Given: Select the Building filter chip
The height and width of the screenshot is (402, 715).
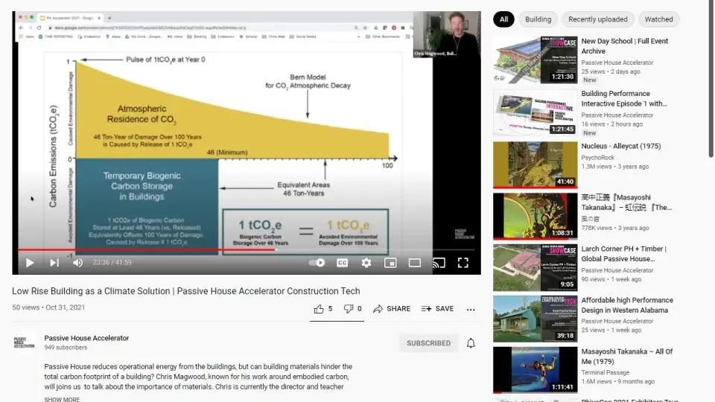Looking at the screenshot, I should coord(538,19).
